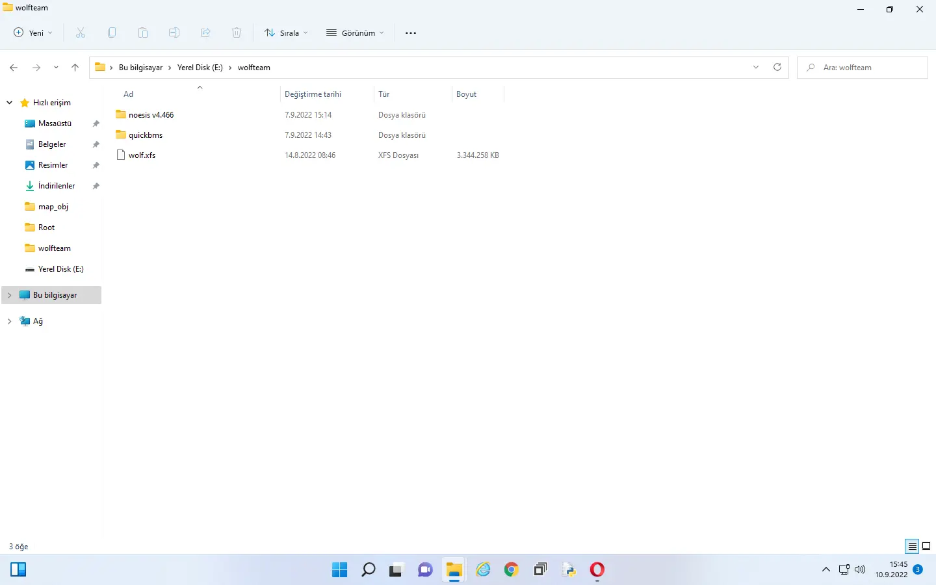Click the Share icon in toolbar
Viewport: 936px width, 585px height.
coord(205,32)
